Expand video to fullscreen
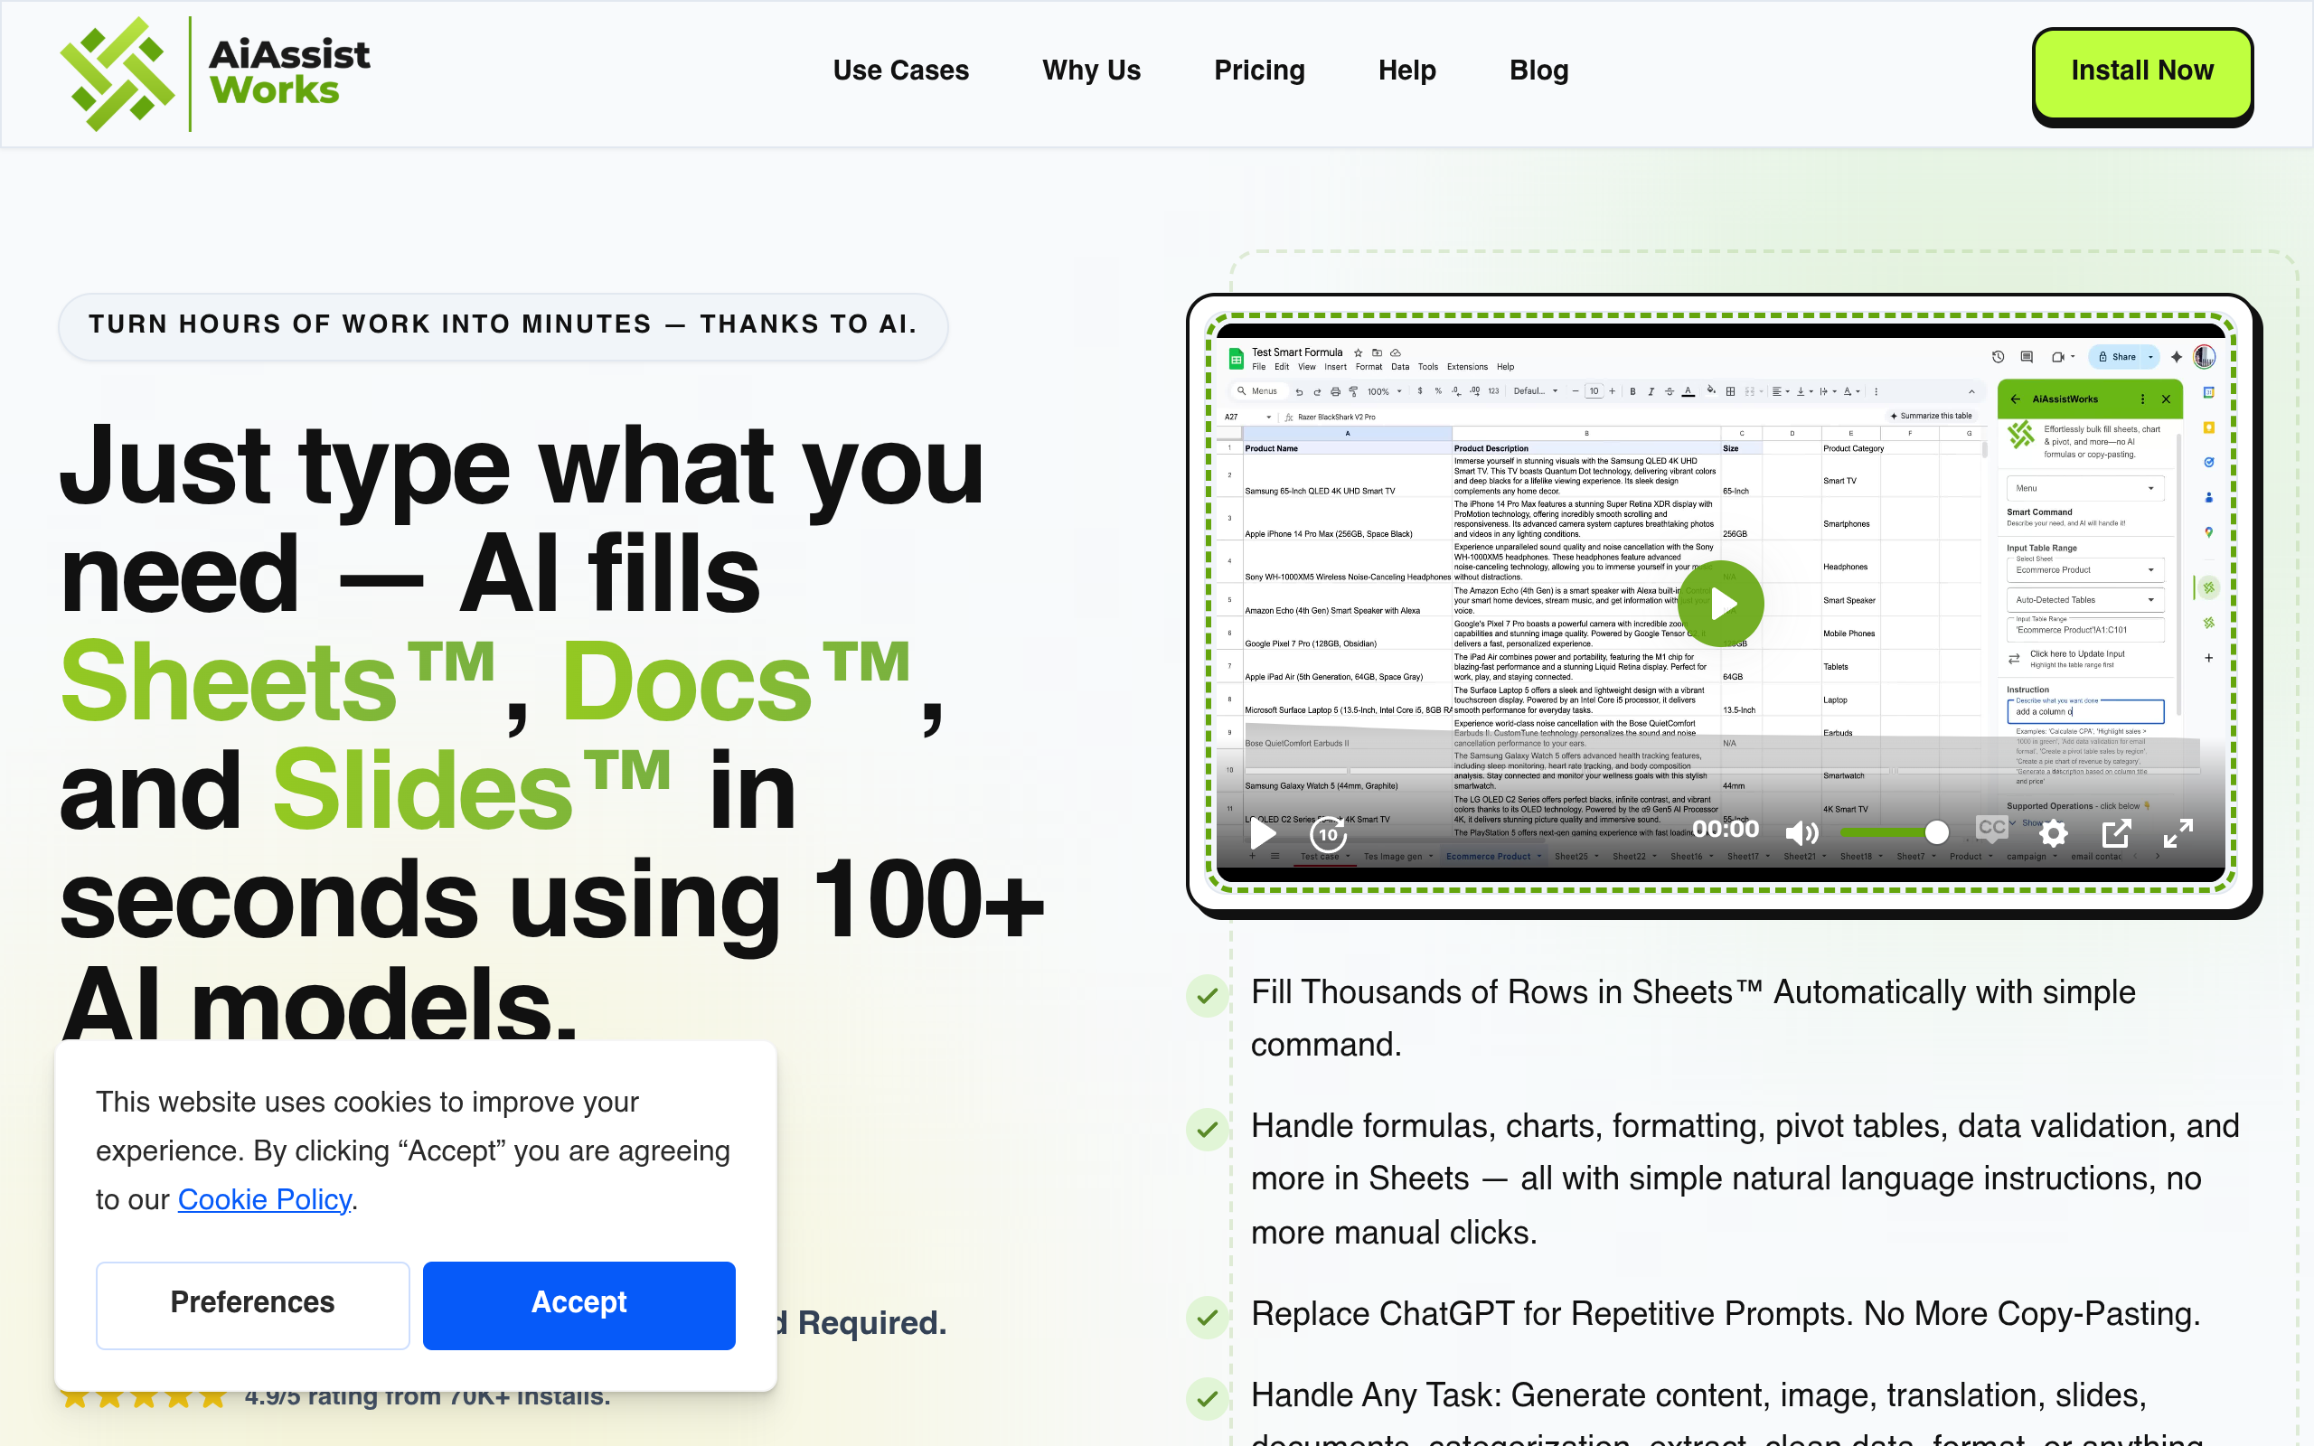Viewport: 2314px width, 1446px height. pyautogui.click(x=2178, y=833)
